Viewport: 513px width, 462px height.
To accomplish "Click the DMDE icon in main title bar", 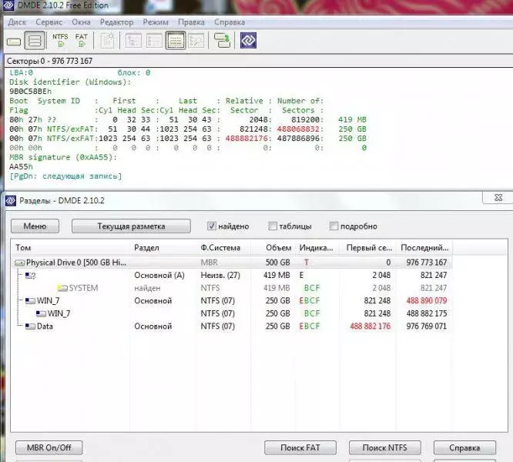I will point(8,5).
